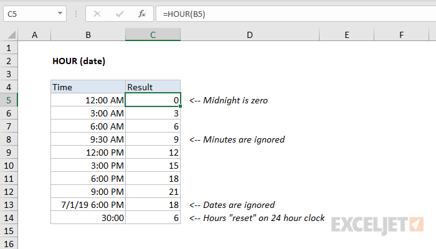Click the note 'Dates are ignored'
This screenshot has height=249, width=436.
(232, 205)
